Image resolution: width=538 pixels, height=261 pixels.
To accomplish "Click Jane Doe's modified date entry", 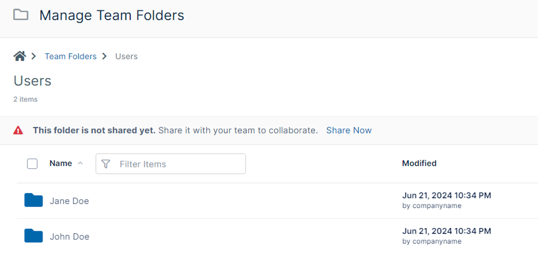I will tap(446, 200).
